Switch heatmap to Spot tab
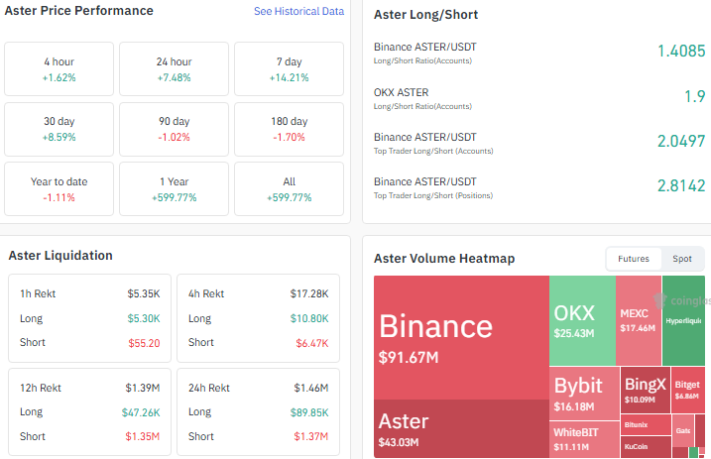The width and height of the screenshot is (711, 459). tap(682, 259)
